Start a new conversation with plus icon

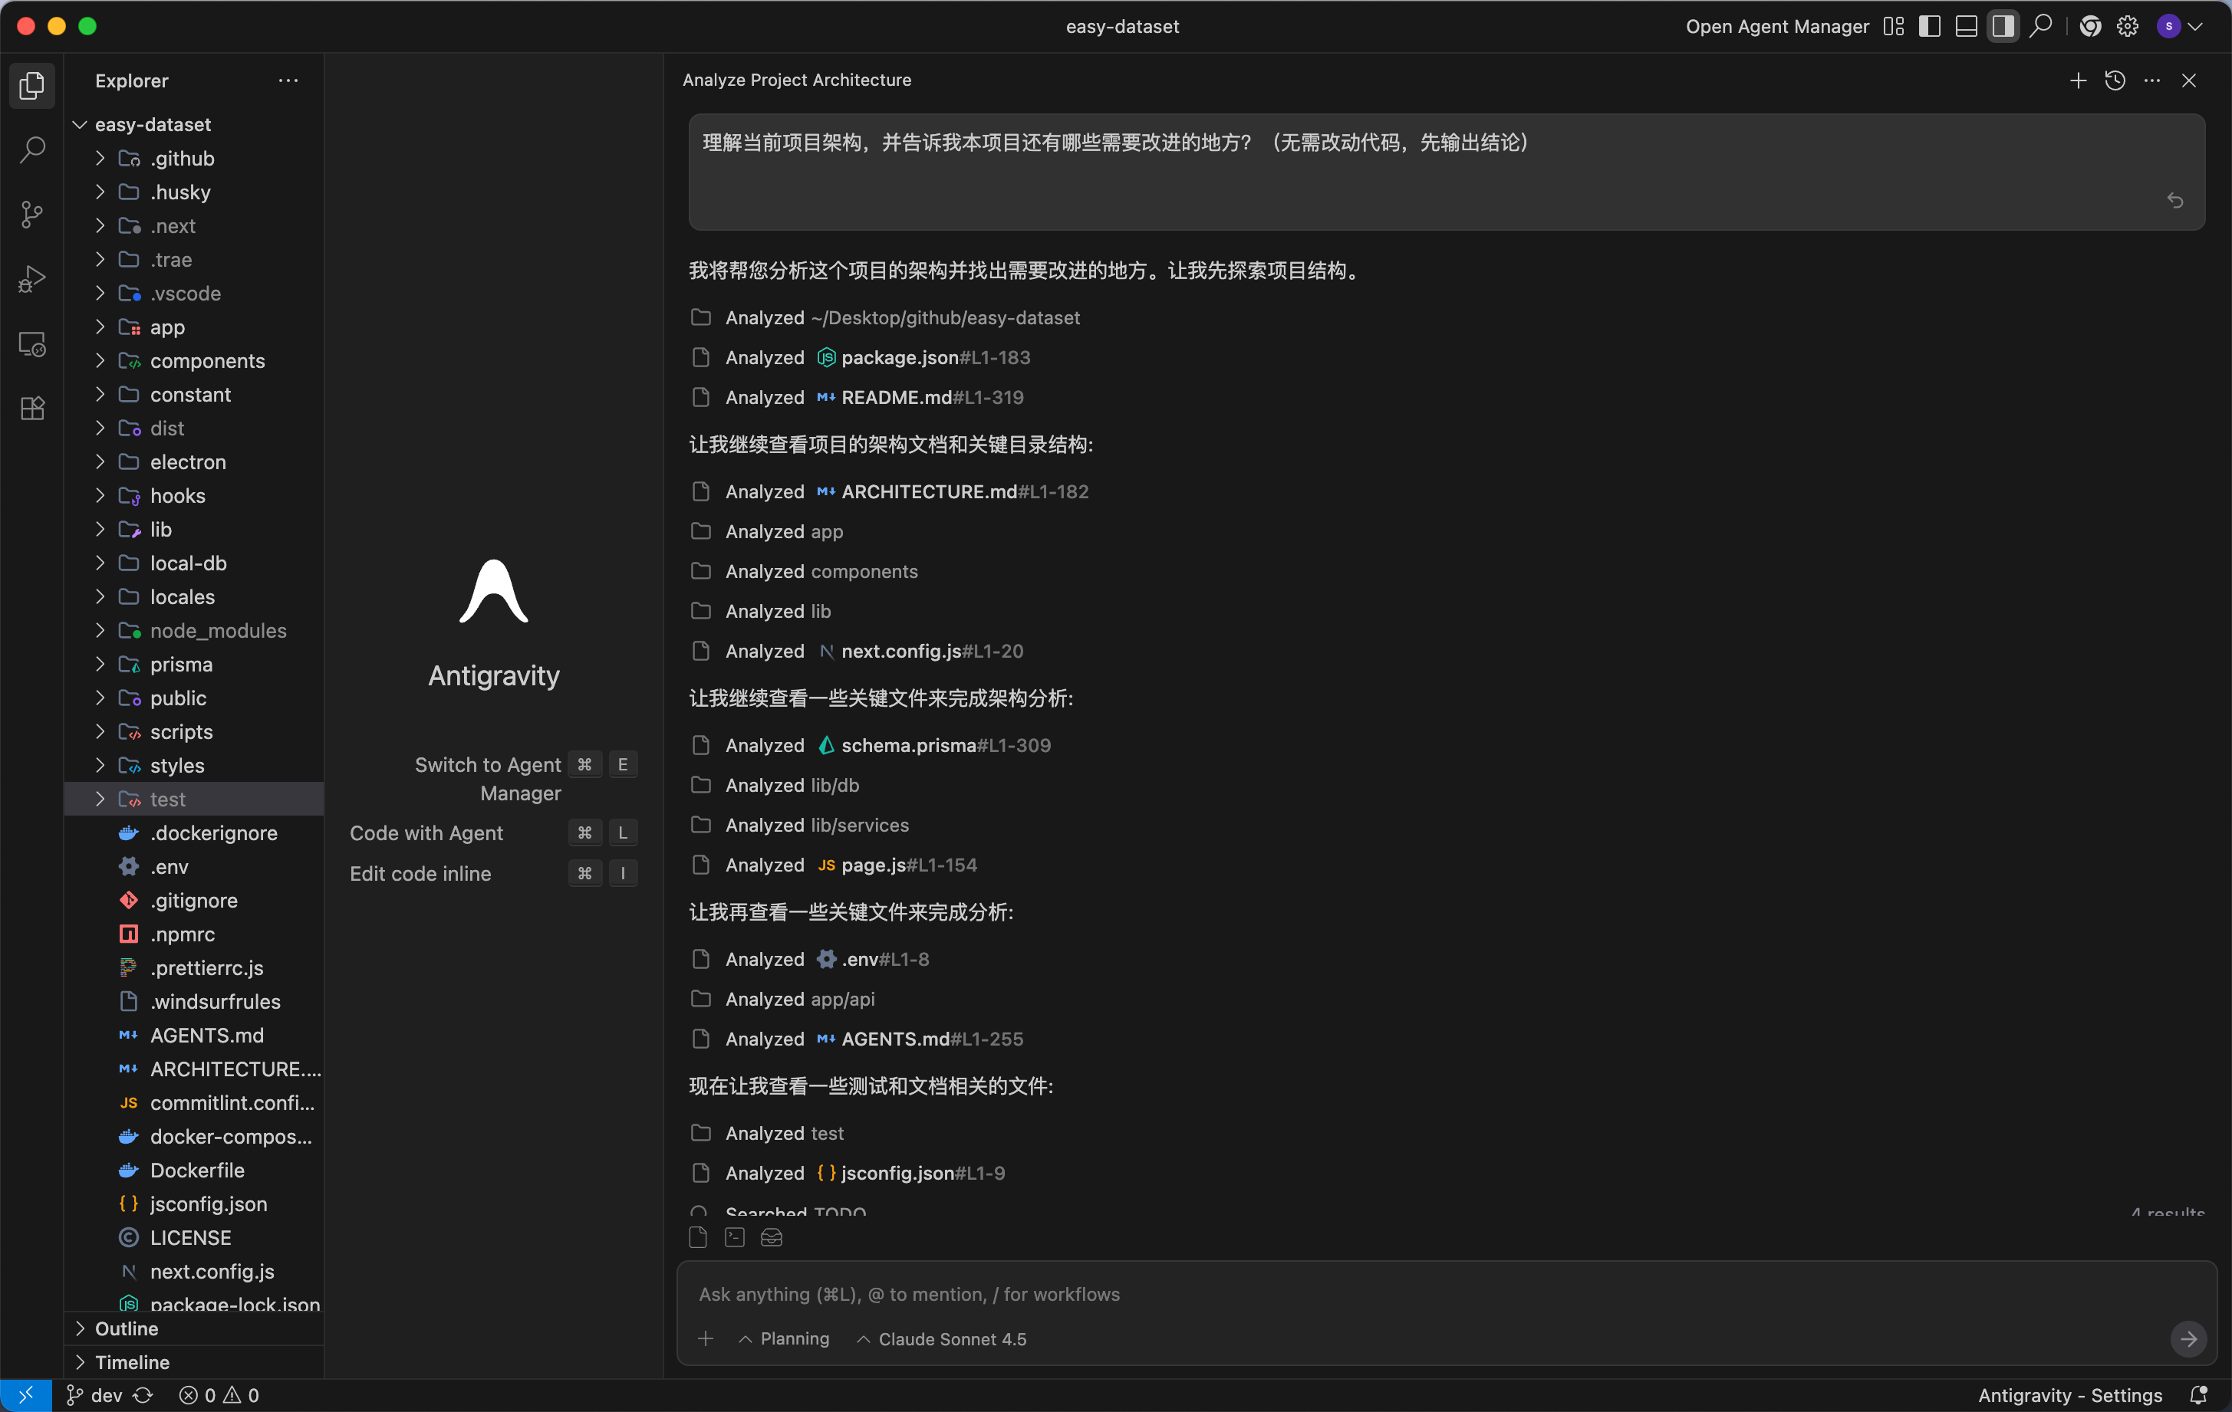pos(2077,80)
